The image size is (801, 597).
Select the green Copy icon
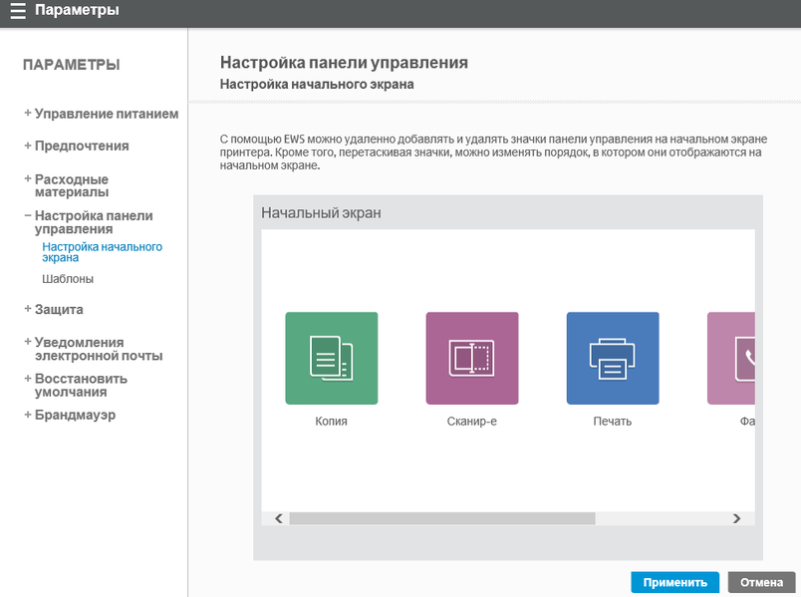point(331,358)
